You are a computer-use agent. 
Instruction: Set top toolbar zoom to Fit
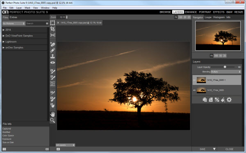(176, 17)
